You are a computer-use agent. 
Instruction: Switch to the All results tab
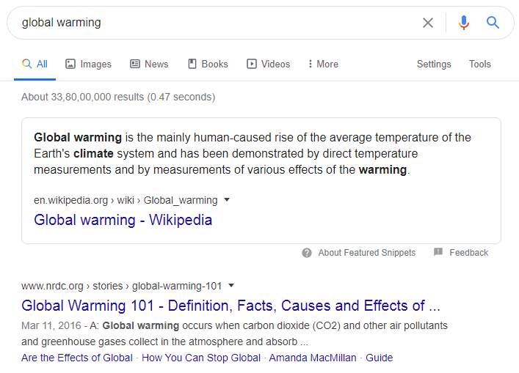(35, 64)
